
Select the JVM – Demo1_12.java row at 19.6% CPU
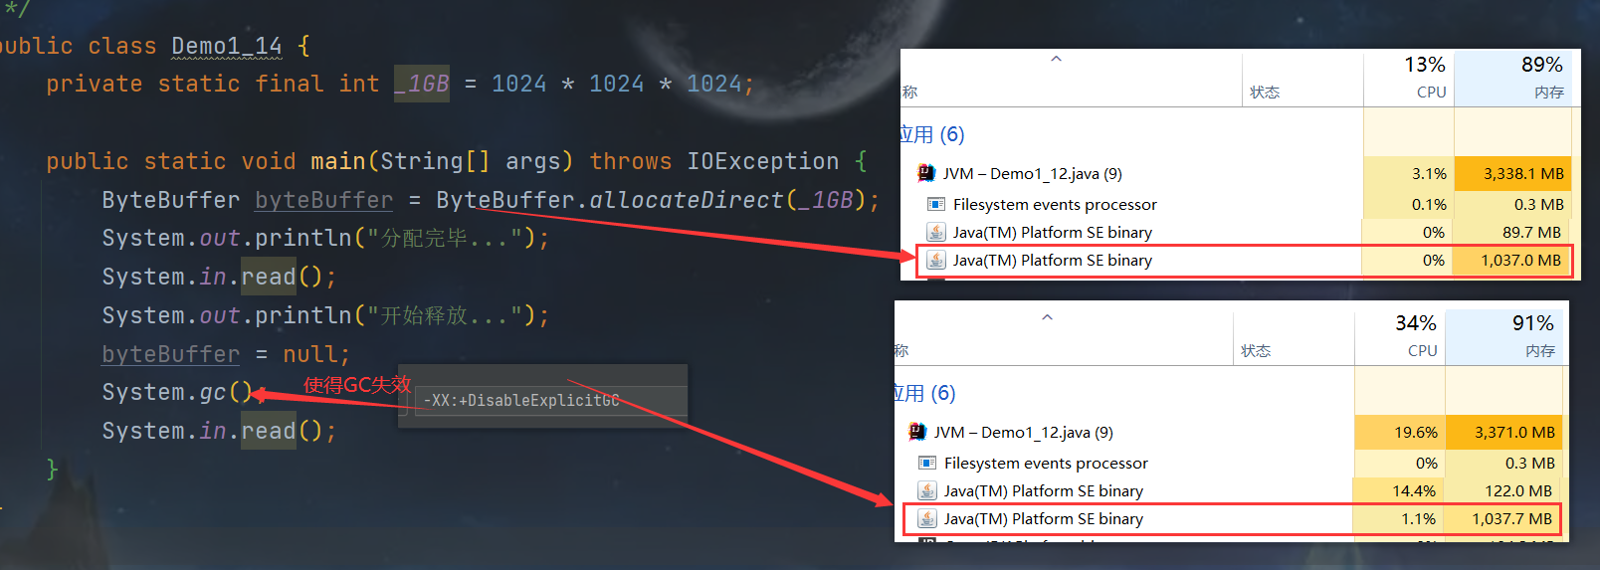[1023, 432]
